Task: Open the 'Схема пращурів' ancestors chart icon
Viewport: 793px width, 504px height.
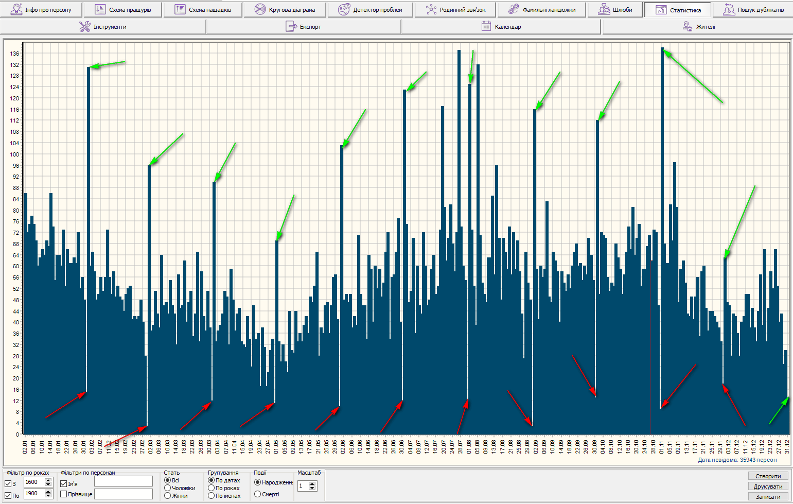Action: (100, 9)
